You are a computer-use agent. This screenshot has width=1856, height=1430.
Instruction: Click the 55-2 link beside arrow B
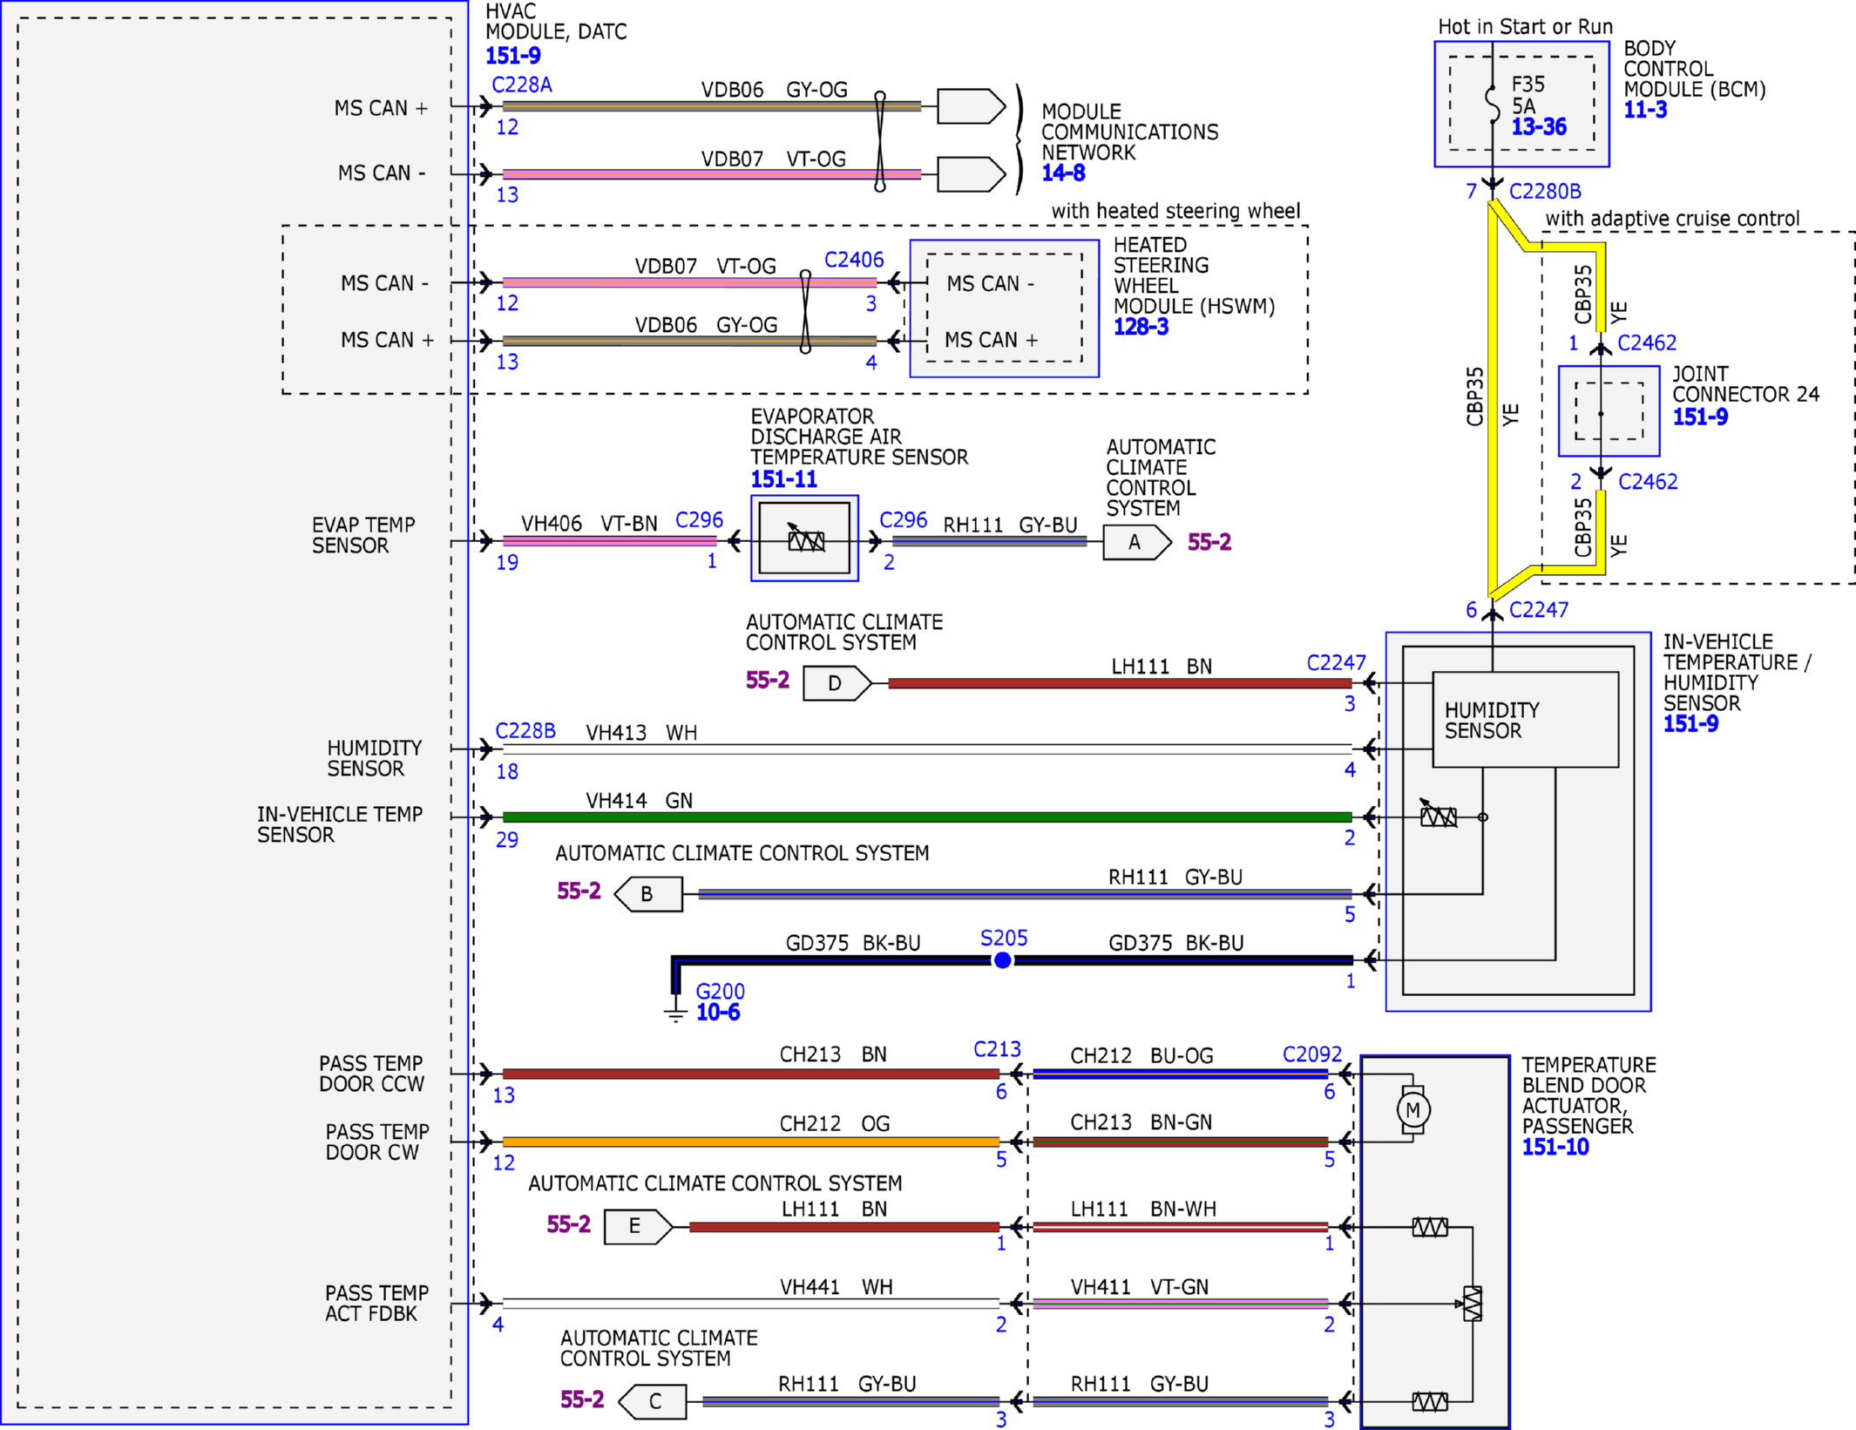pos(579,891)
